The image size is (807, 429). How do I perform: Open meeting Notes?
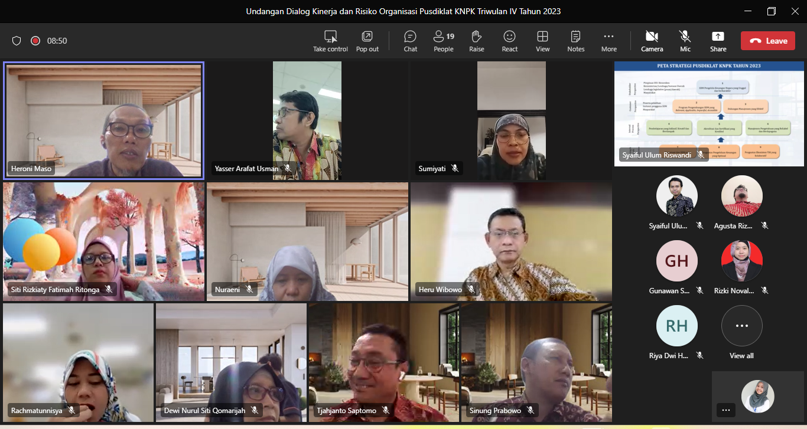[576, 41]
